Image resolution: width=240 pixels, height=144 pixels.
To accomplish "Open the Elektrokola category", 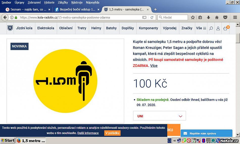I will point(46,28).
